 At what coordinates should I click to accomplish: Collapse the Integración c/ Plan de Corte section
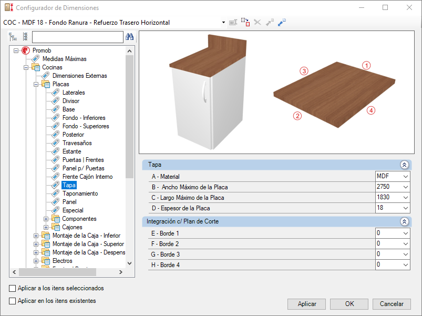click(404, 221)
